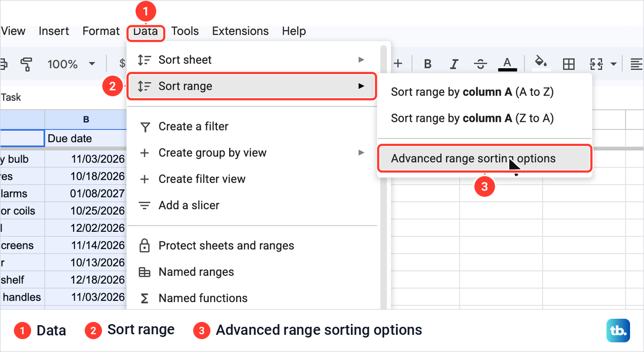This screenshot has width=644, height=352.
Task: Choose Sort sheet from Data menu
Action: 251,60
